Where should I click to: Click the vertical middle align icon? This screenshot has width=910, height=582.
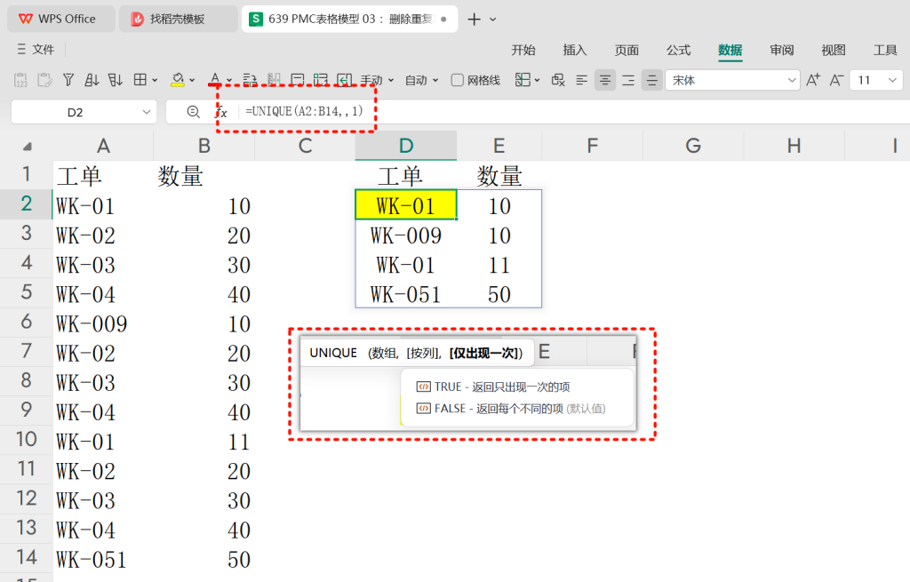click(x=651, y=80)
